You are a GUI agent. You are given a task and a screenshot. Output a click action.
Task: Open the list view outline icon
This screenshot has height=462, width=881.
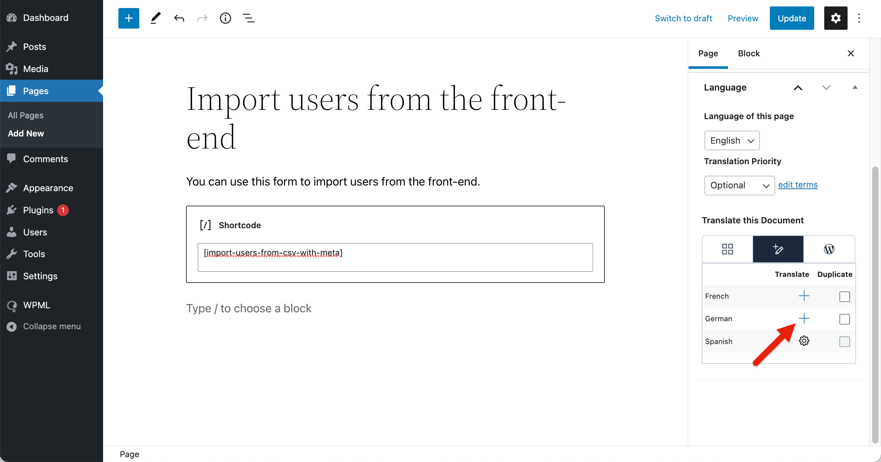pos(248,18)
